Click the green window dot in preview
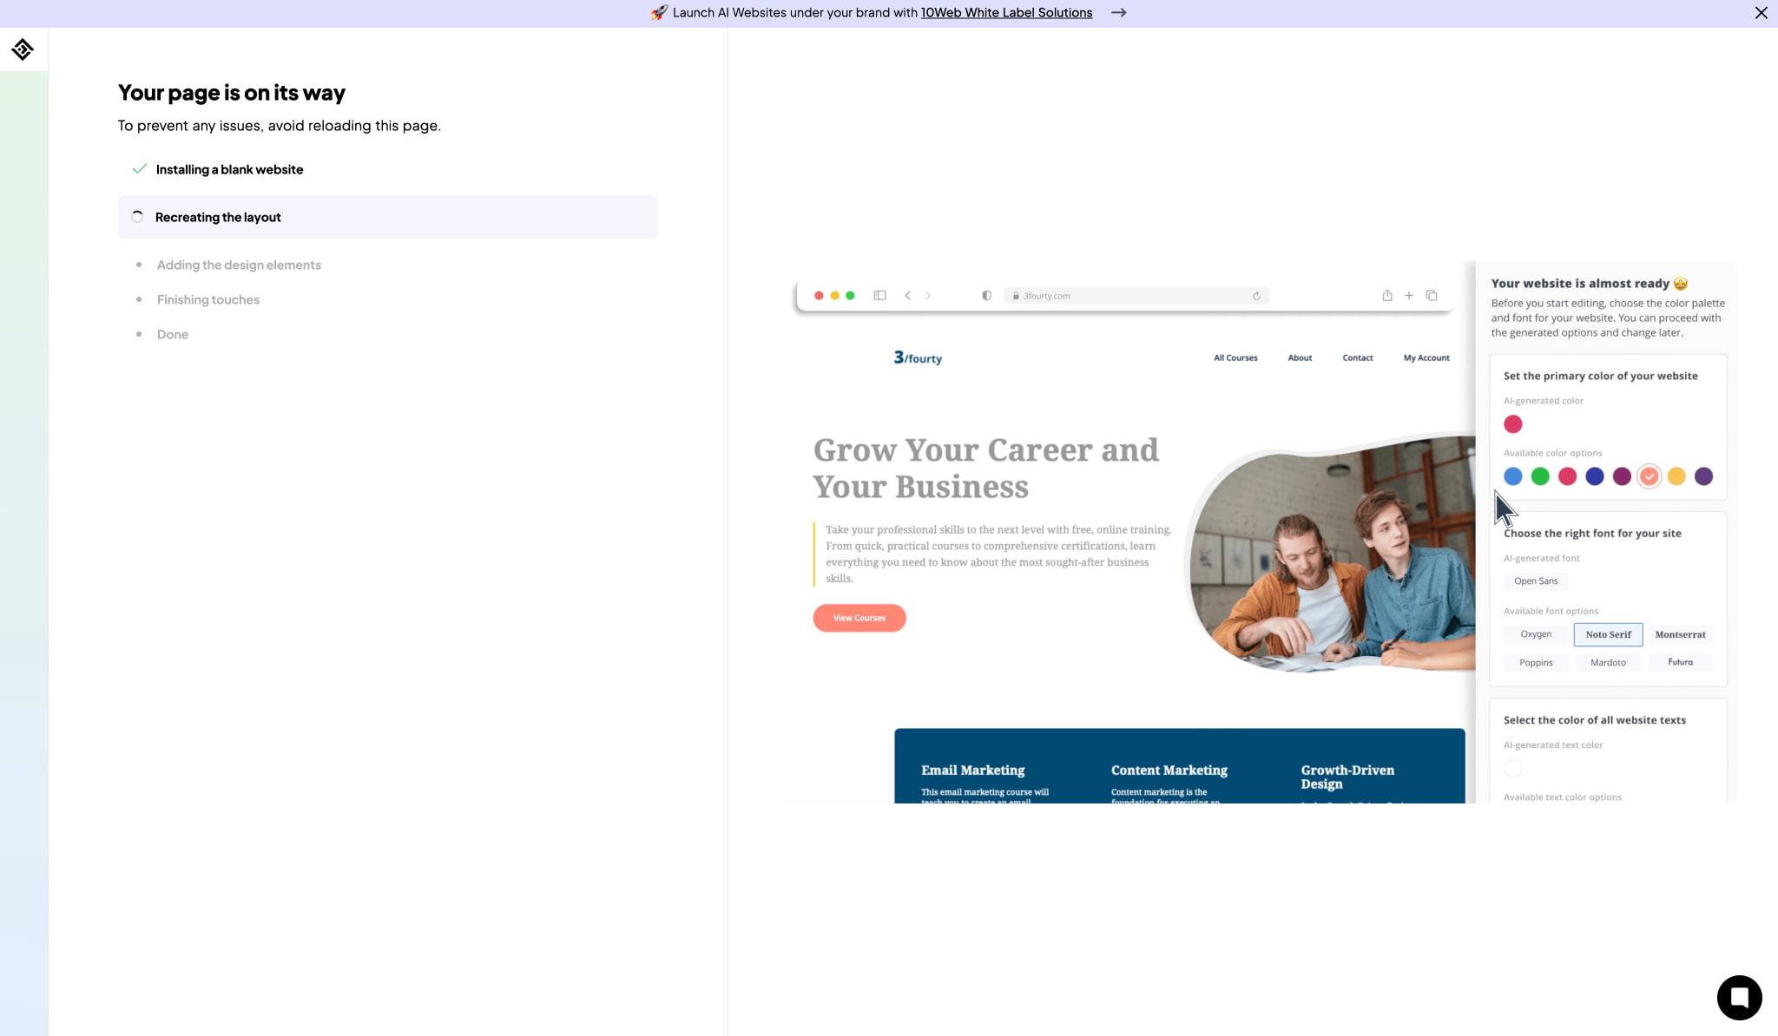The width and height of the screenshot is (1778, 1036). pos(850,296)
